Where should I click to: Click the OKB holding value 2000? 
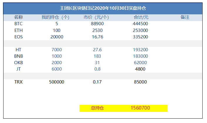(57, 63)
